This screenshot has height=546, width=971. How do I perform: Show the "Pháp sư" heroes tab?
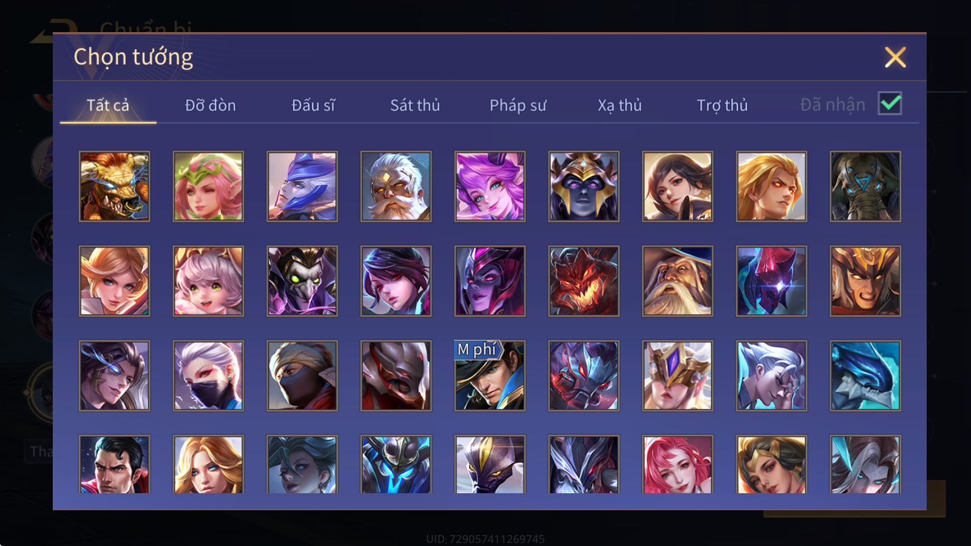(518, 106)
